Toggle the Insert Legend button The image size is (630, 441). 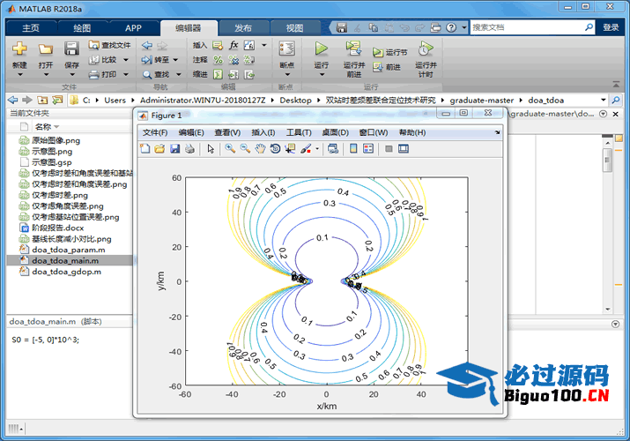click(367, 149)
